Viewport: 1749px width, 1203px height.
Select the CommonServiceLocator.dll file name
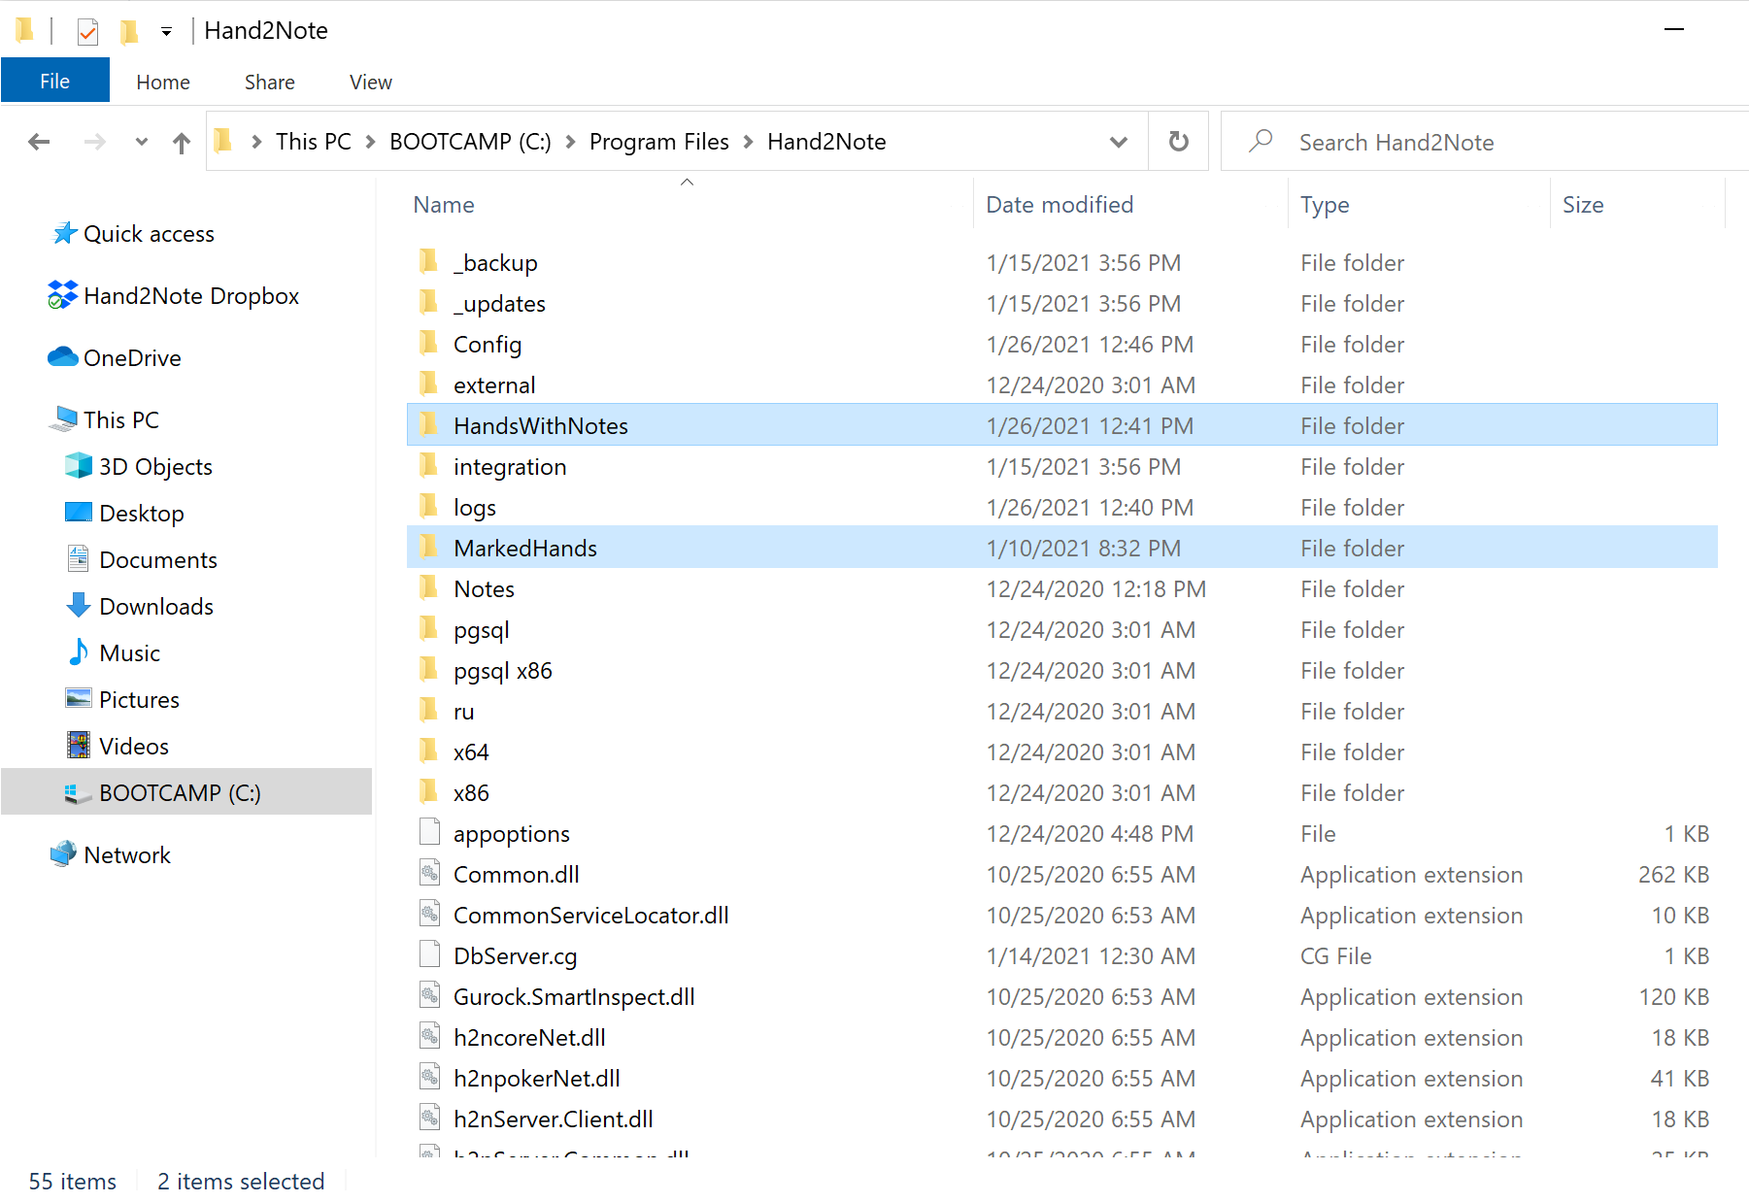pyautogui.click(x=590, y=916)
